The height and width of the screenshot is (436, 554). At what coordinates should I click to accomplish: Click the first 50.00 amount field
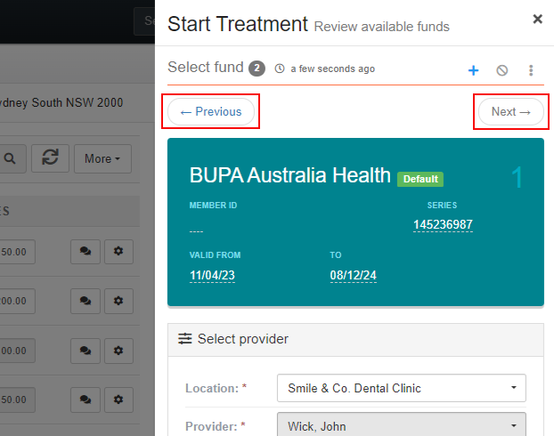[17, 252]
